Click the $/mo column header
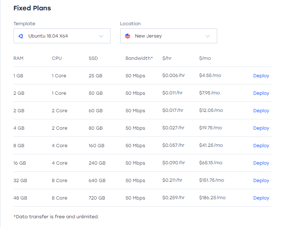The width and height of the screenshot is (284, 227). click(x=205, y=58)
